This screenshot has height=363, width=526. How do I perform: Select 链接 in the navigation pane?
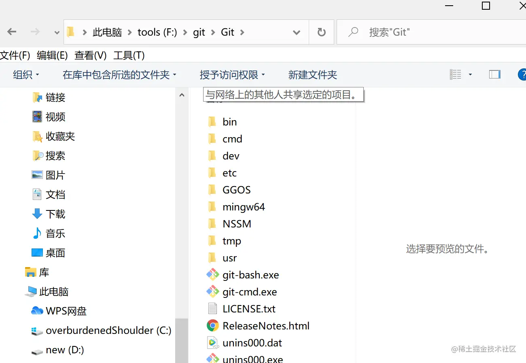(x=49, y=97)
